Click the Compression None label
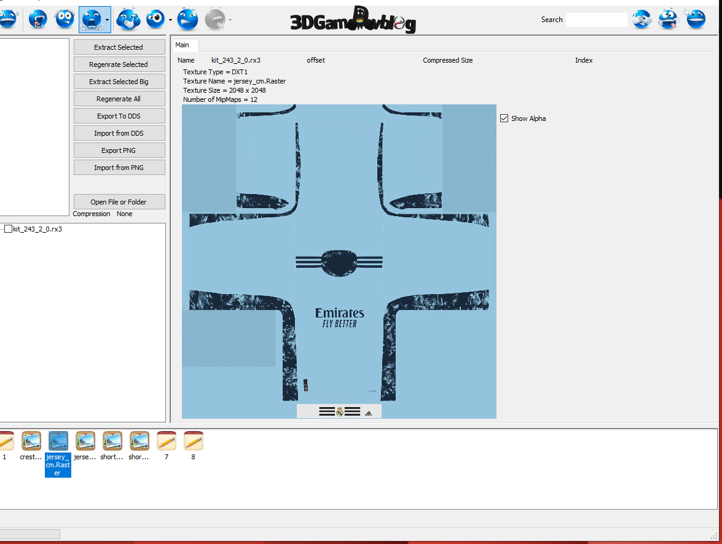Viewport: 722px width, 544px height. (103, 214)
